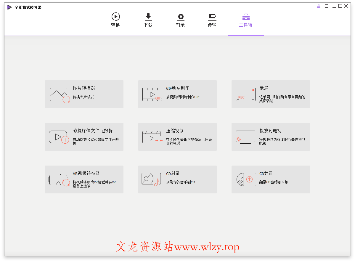The height and width of the screenshot is (263, 355).
Task: Click the 下载 download arrow icon
Action: (x=148, y=16)
